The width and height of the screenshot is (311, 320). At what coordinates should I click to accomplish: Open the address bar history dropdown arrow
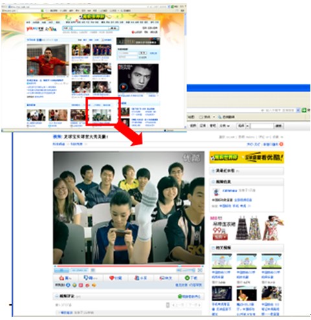click(298, 110)
